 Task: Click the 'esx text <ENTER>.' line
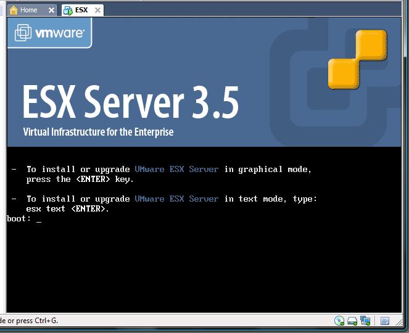68,208
